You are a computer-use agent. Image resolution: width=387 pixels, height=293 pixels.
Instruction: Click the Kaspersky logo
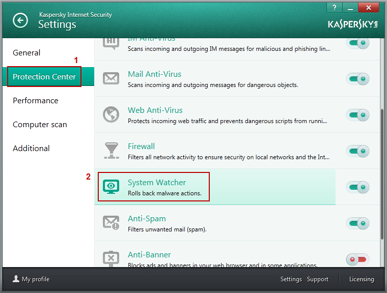(x=353, y=24)
